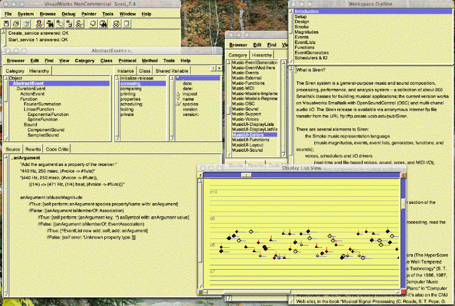Select the Shared Variable tab
The height and width of the screenshot is (306, 455).
pyautogui.click(x=171, y=71)
